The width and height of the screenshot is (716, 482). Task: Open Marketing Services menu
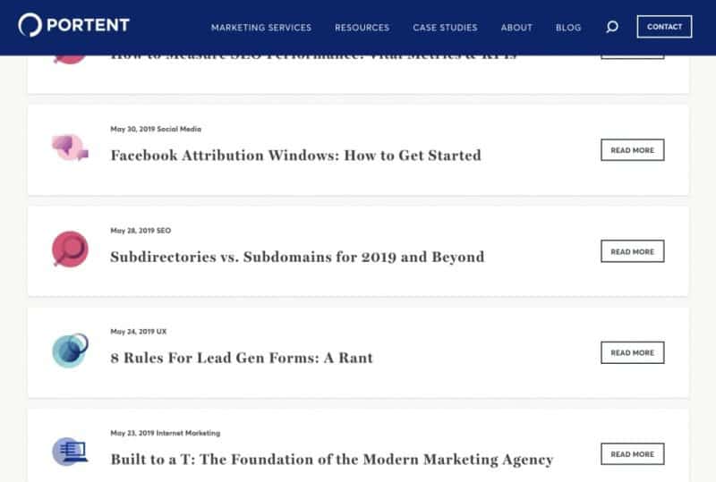[x=261, y=28]
